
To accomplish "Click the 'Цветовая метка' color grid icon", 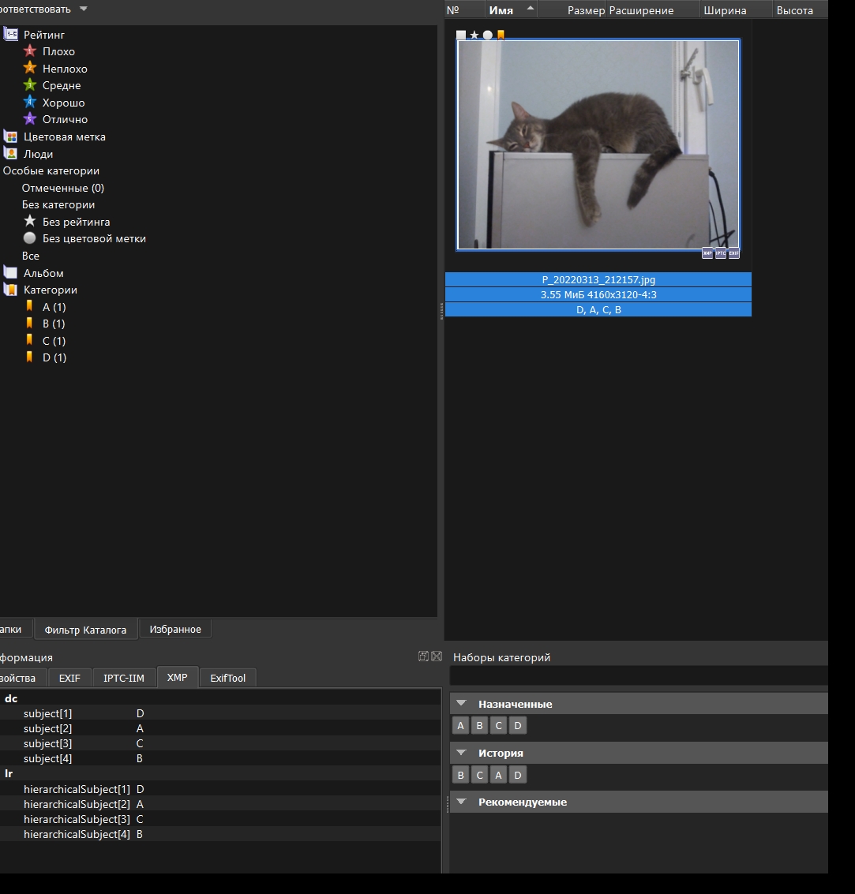I will [10, 137].
